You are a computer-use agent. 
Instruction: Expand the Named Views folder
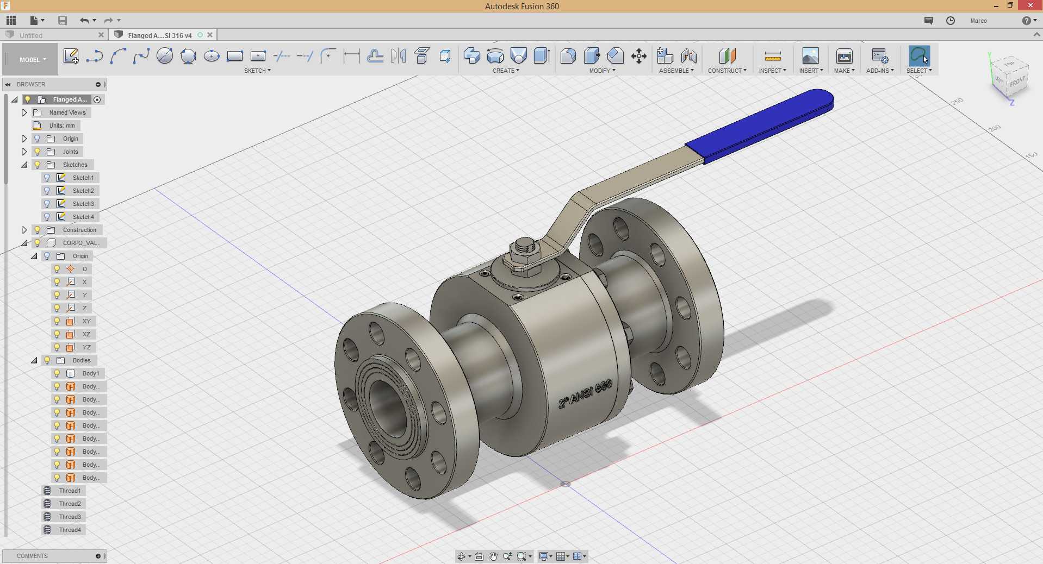[24, 112]
